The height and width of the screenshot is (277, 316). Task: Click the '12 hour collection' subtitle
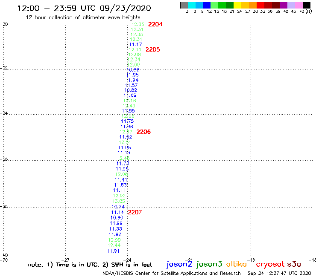tap(83, 17)
